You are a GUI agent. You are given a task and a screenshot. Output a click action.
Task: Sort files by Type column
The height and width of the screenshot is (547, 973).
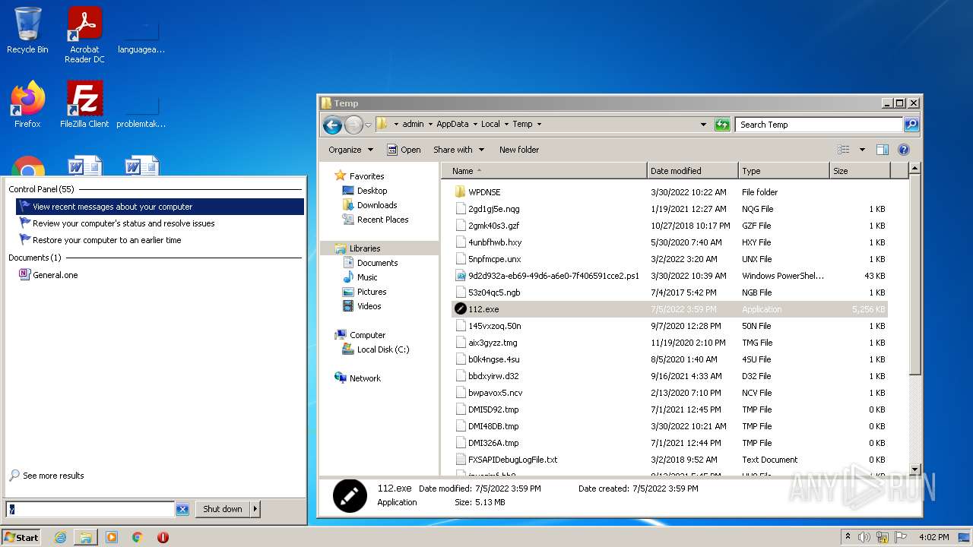(784, 171)
